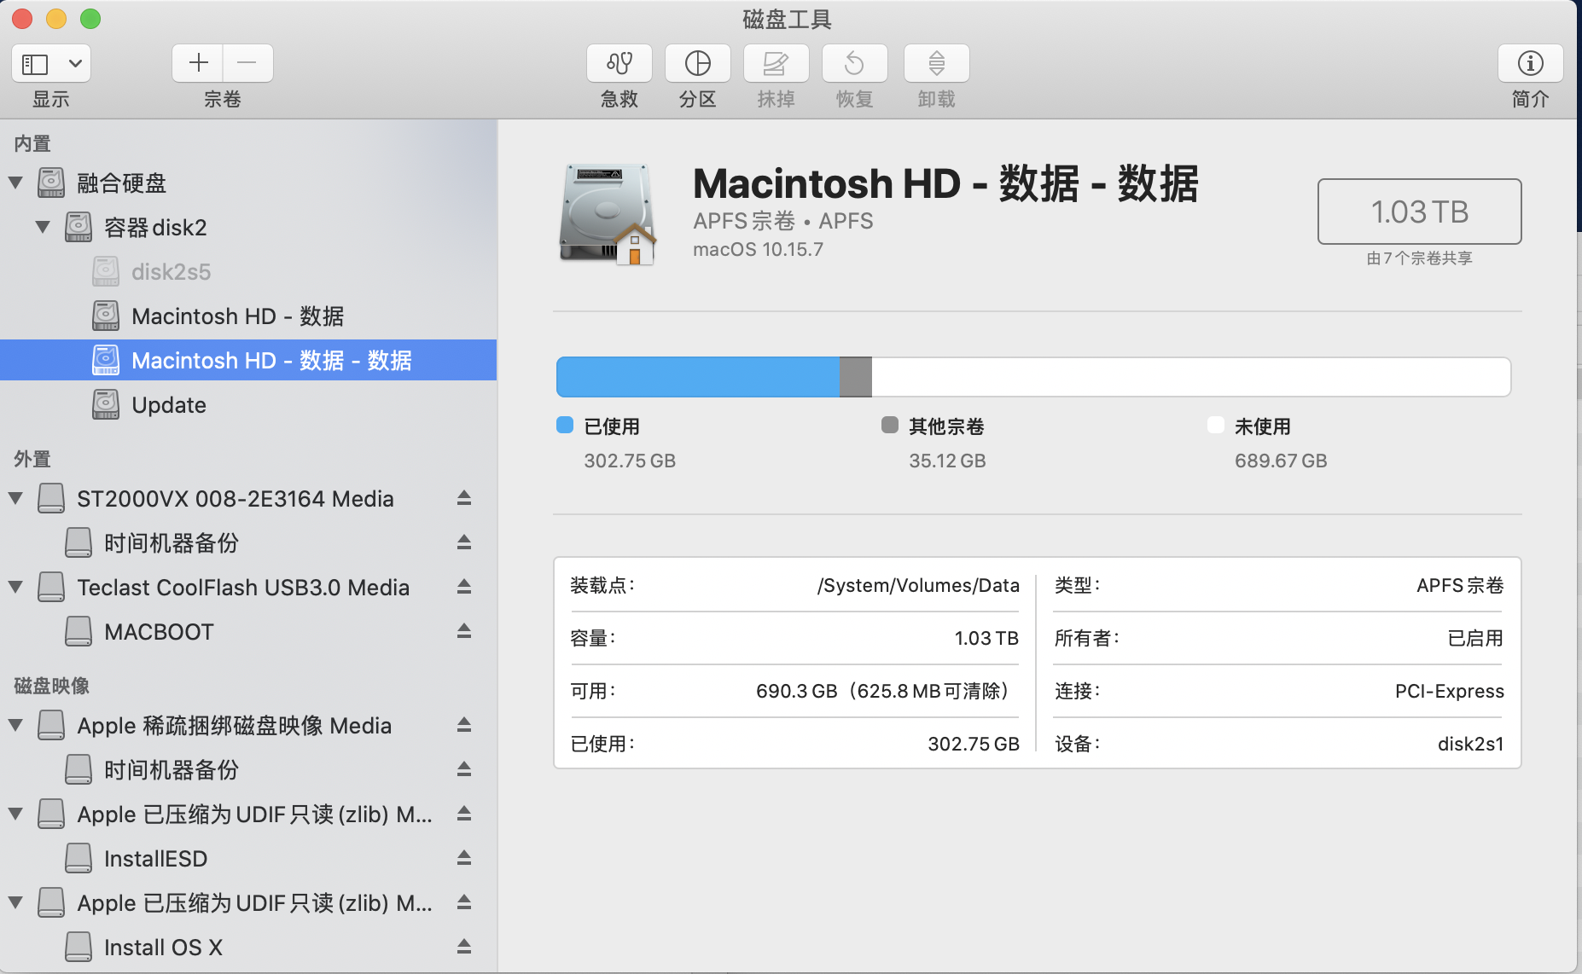Click the Unmount (卸载) toolbar icon
This screenshot has width=1582, height=974.
[x=936, y=64]
